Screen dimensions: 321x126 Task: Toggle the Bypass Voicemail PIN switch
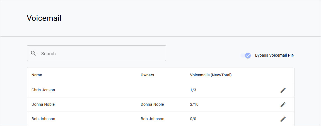(246, 56)
